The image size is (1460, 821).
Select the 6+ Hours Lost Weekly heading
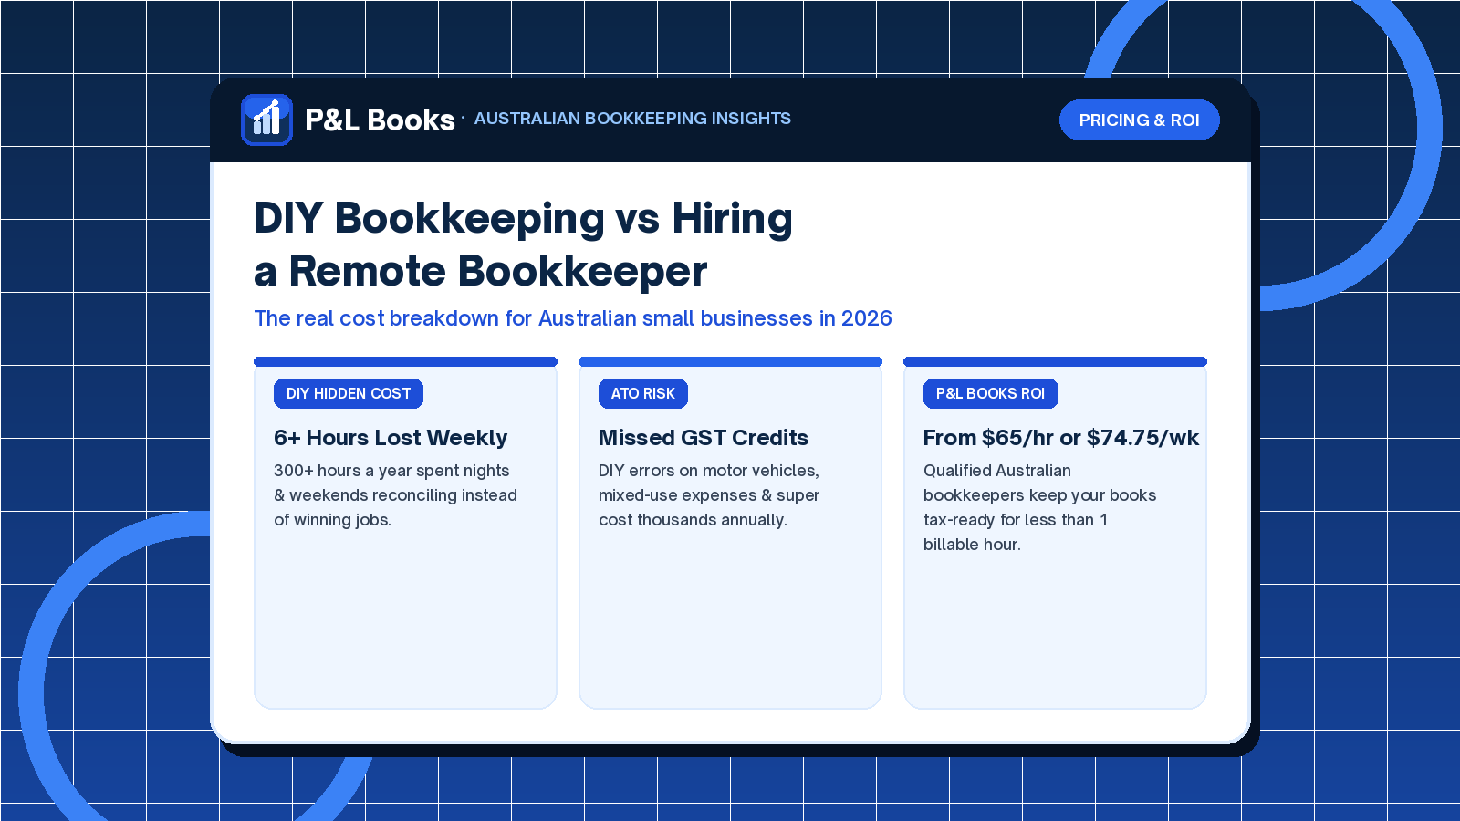391,438
